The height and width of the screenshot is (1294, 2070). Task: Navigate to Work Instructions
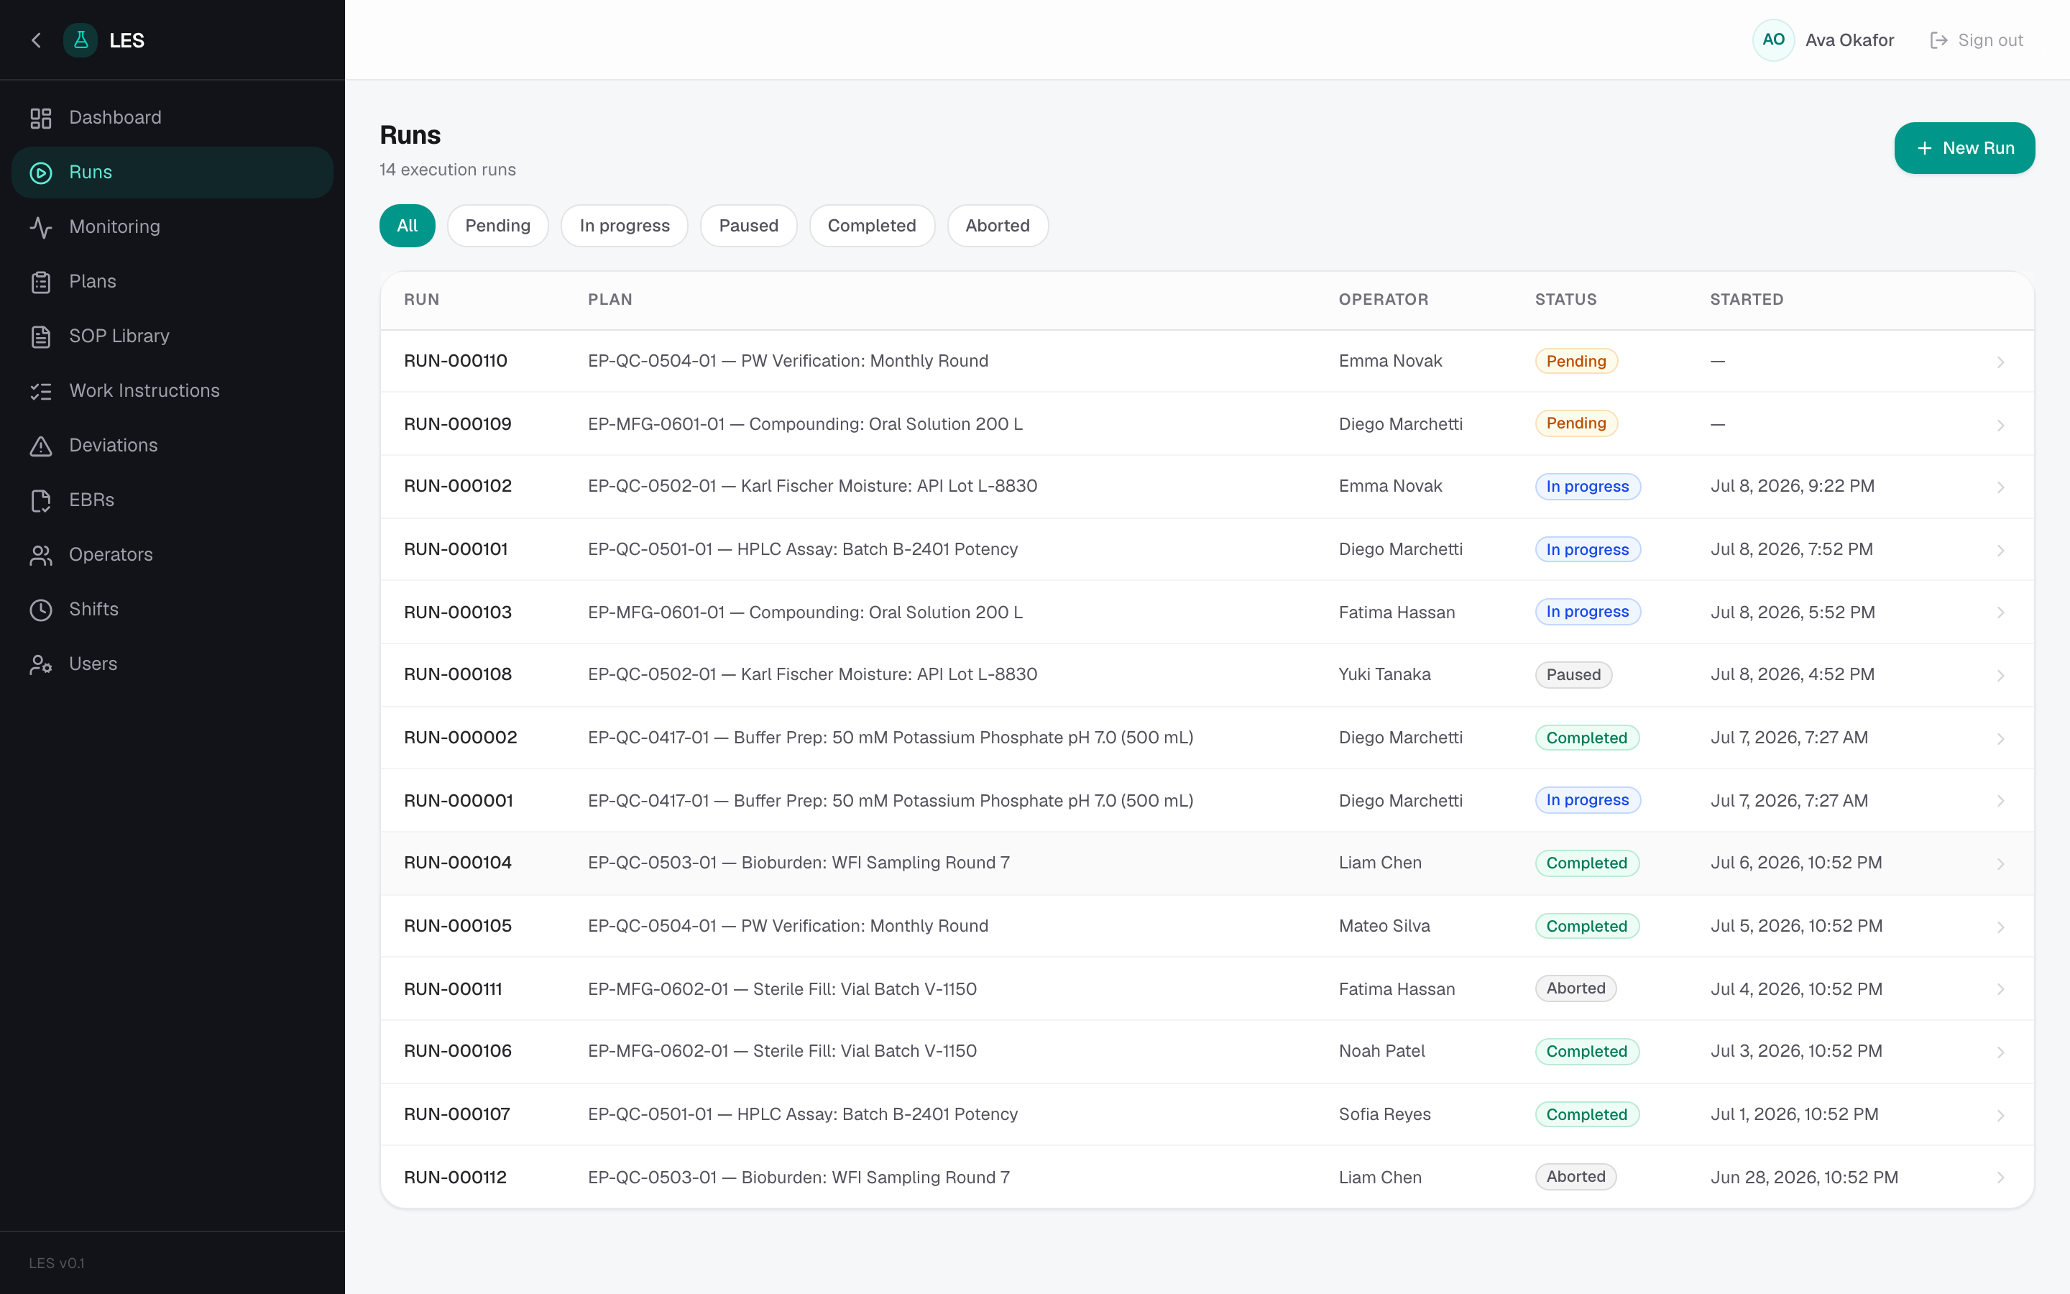click(172, 391)
